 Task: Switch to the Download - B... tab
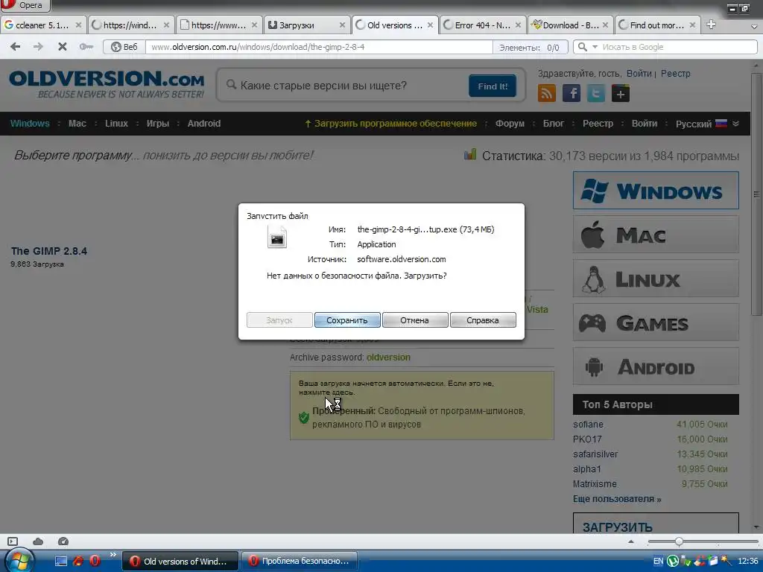click(x=570, y=25)
